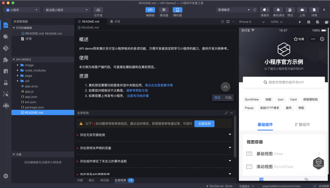This screenshot has width=330, height=188.
Task: Open the 100% zoom dropdown
Action: click(276, 22)
